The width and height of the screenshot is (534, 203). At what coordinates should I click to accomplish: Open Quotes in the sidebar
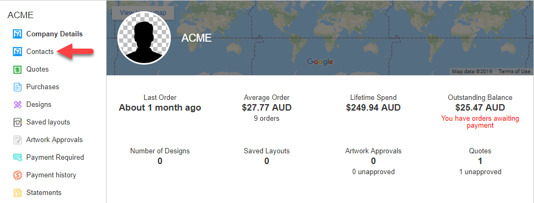coord(37,69)
